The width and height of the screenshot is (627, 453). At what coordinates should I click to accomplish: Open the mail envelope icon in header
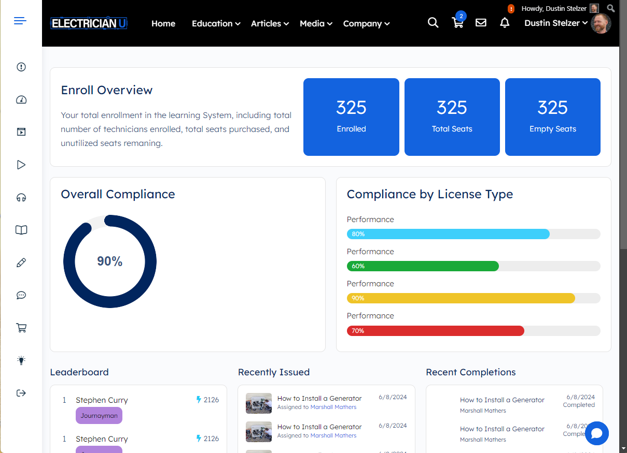click(x=481, y=23)
